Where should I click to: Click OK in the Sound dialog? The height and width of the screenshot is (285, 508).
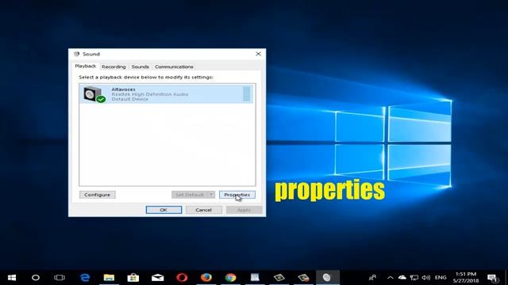[164, 210]
